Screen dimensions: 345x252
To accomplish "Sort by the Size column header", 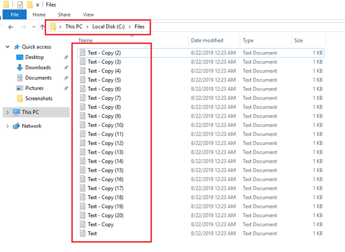I will tap(298, 40).
